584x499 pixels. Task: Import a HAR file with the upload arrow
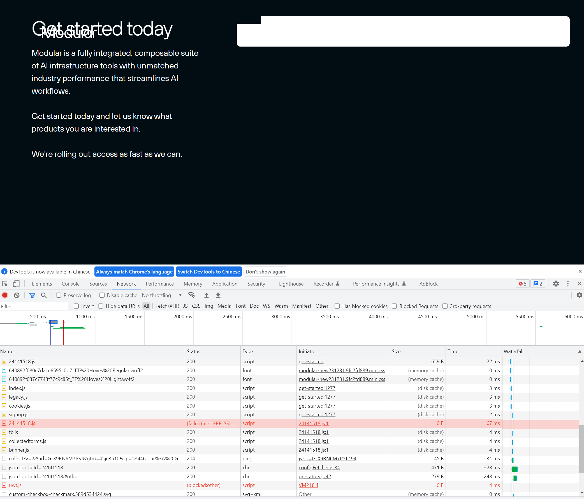tap(206, 295)
